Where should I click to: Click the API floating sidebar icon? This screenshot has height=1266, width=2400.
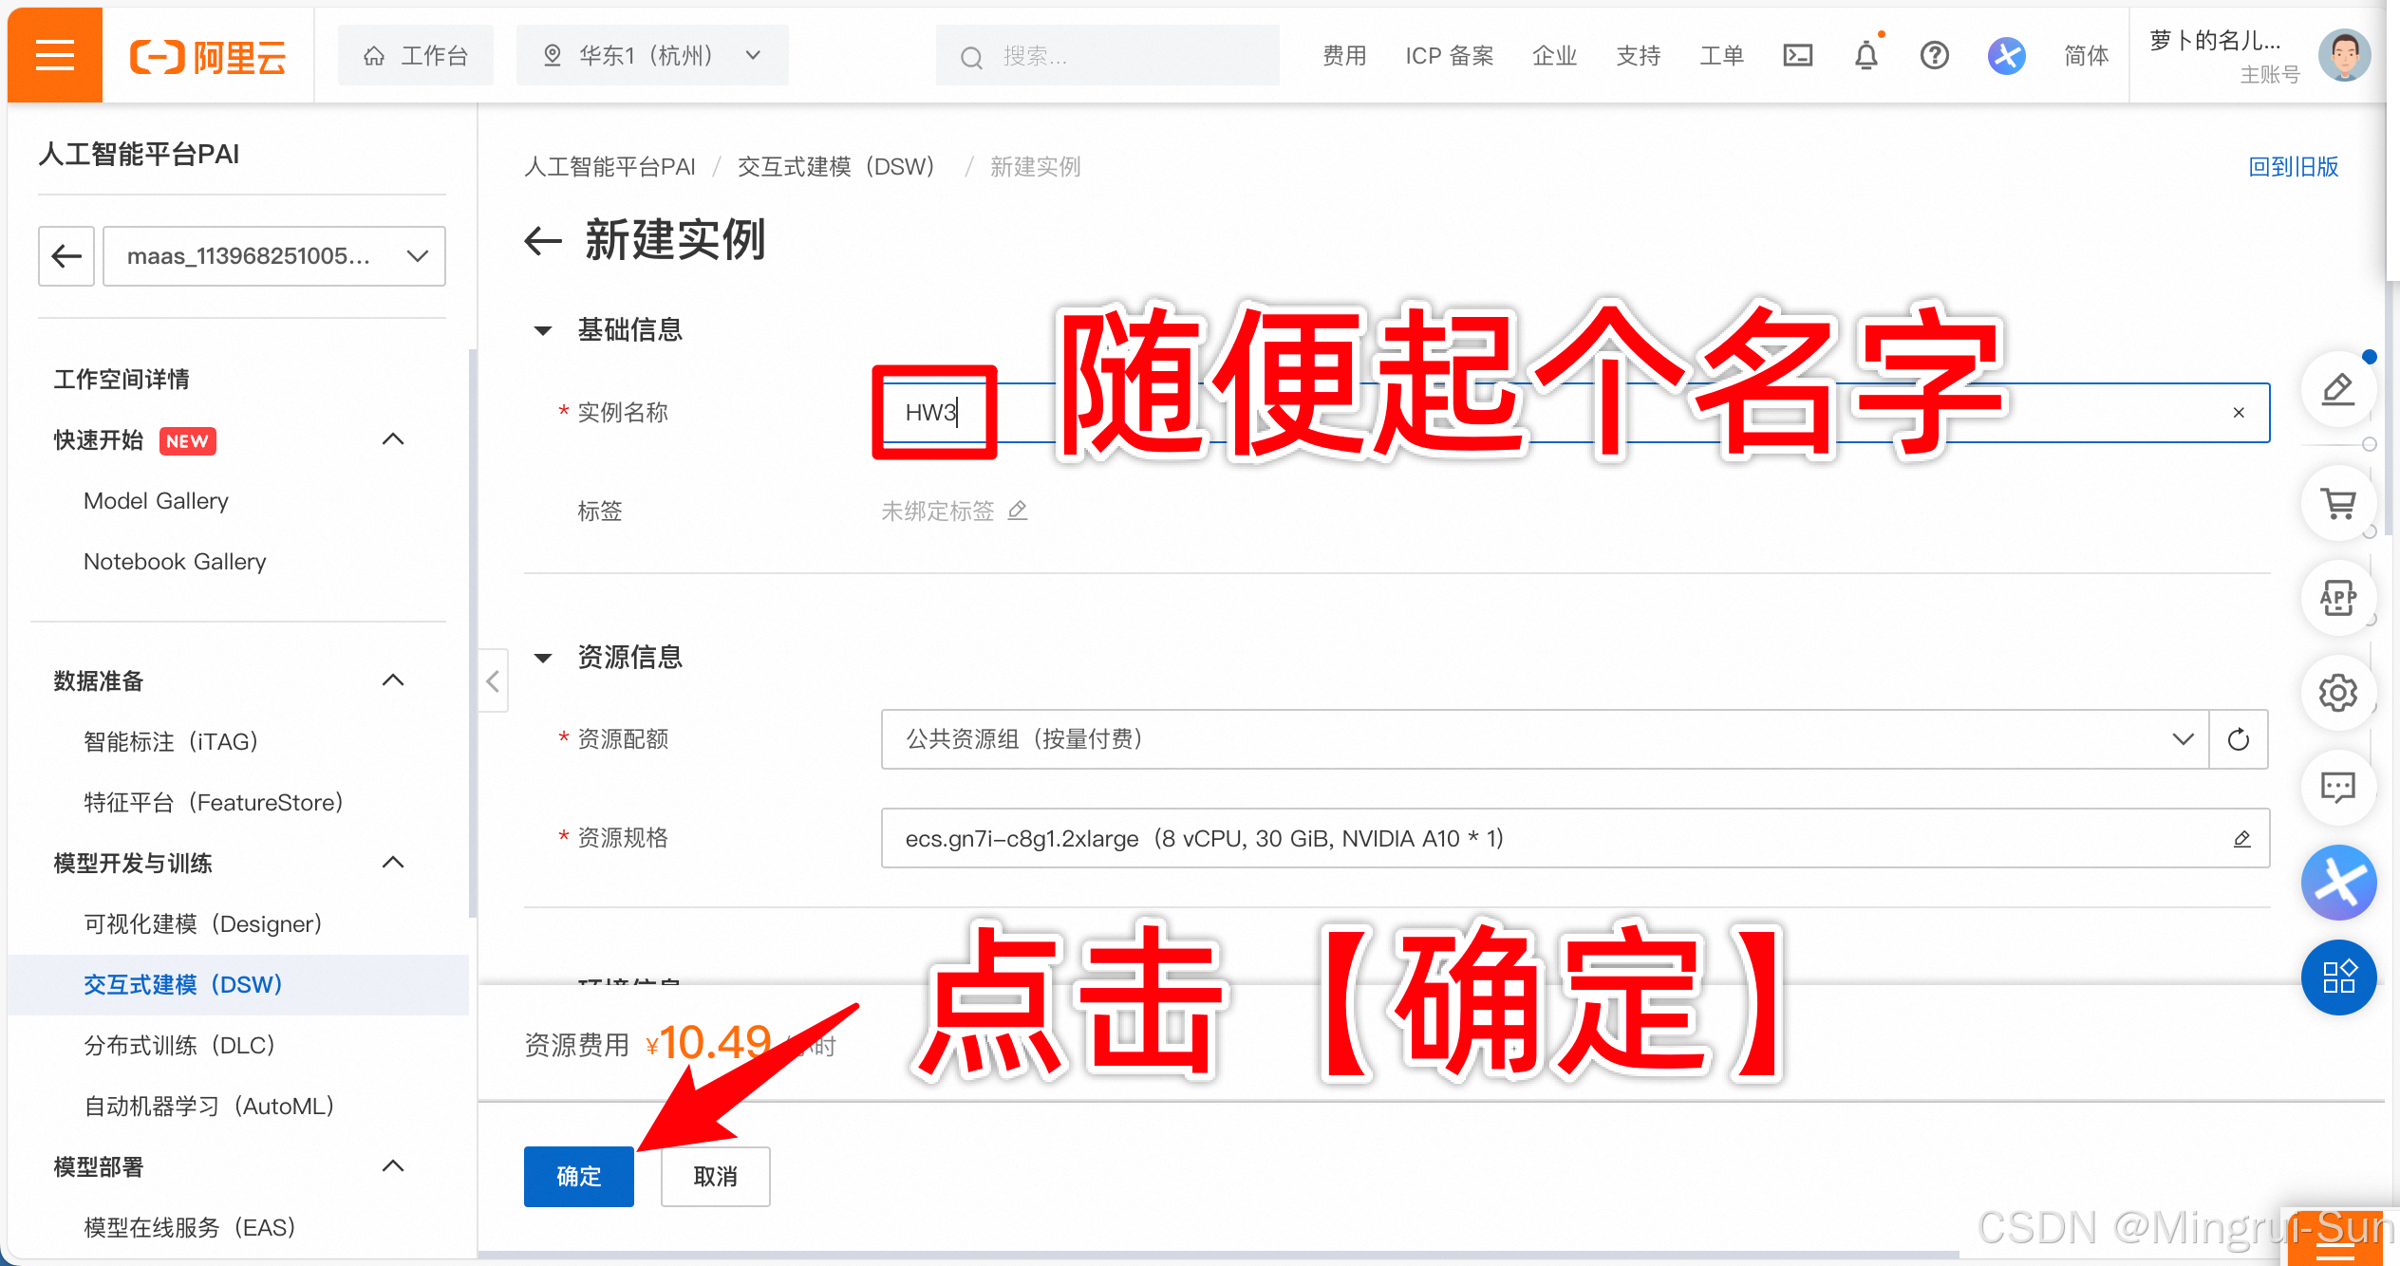[x=2337, y=599]
